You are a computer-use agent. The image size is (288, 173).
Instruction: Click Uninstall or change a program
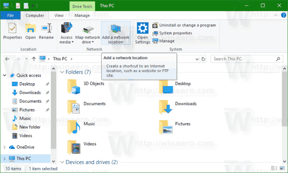tap(184, 25)
